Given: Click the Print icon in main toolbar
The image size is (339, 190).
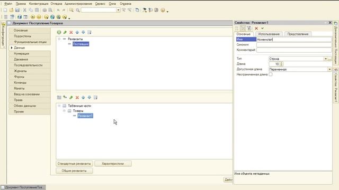Looking at the screenshot, I should pyautogui.click(x=44, y=10).
